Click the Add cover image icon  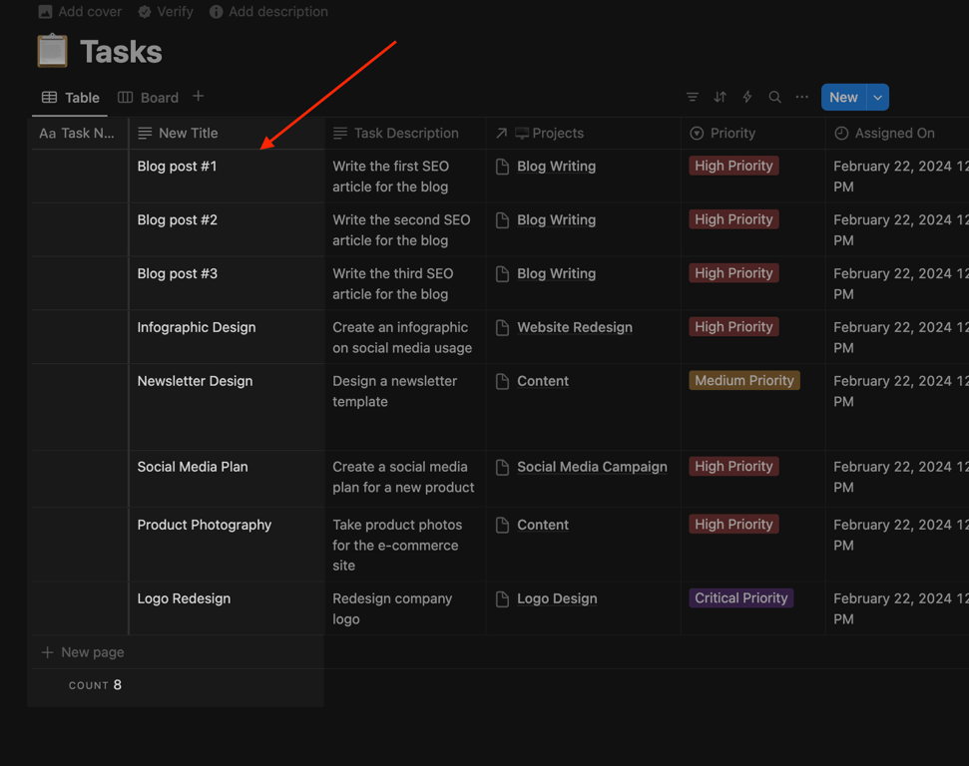click(x=45, y=12)
